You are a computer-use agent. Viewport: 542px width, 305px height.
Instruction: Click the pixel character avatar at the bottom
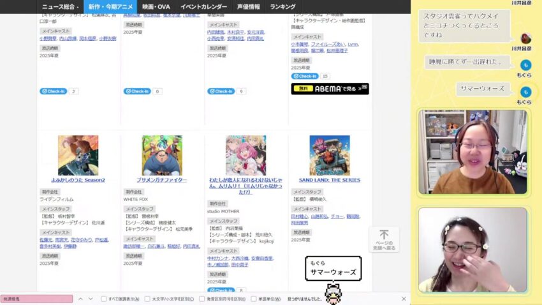332,294
